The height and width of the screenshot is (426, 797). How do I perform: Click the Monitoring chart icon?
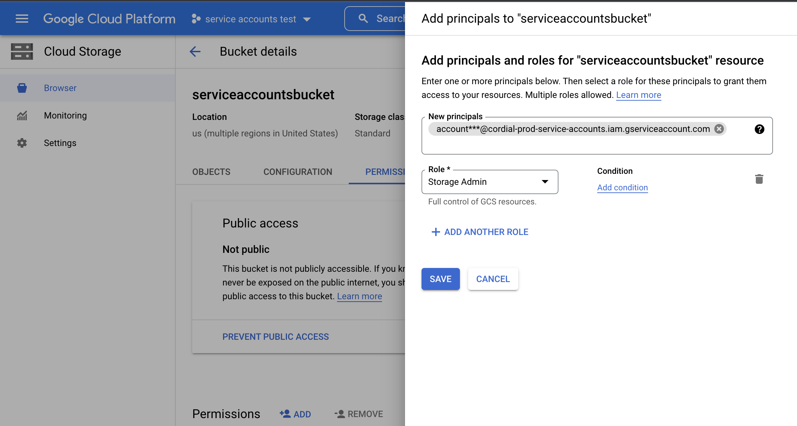point(22,115)
